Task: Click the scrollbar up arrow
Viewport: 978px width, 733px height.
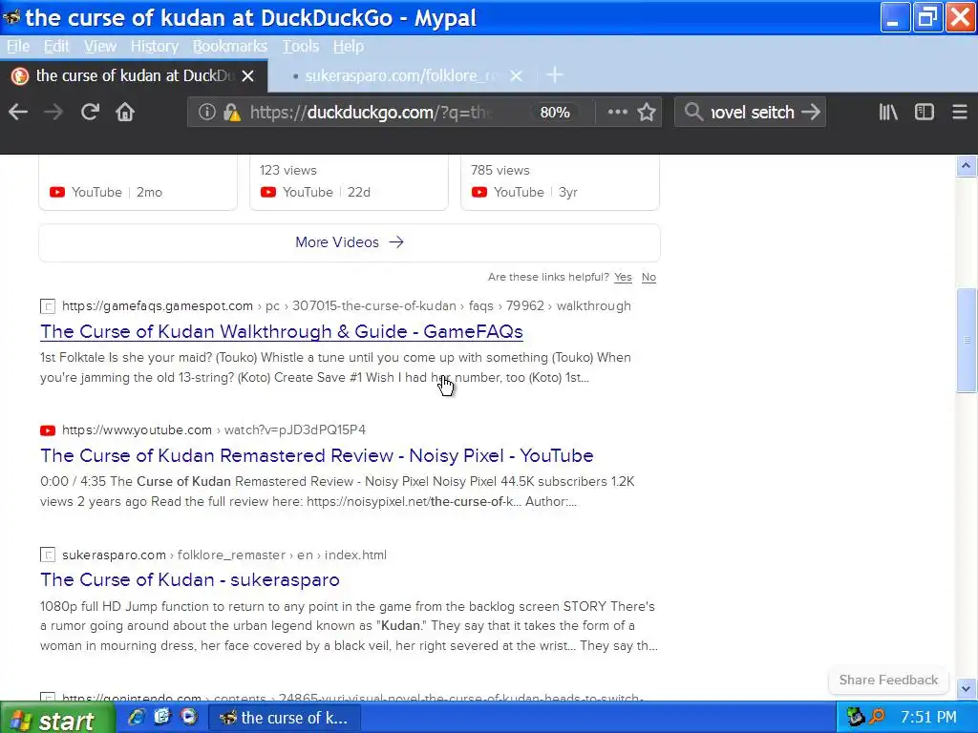Action: pyautogui.click(x=966, y=166)
